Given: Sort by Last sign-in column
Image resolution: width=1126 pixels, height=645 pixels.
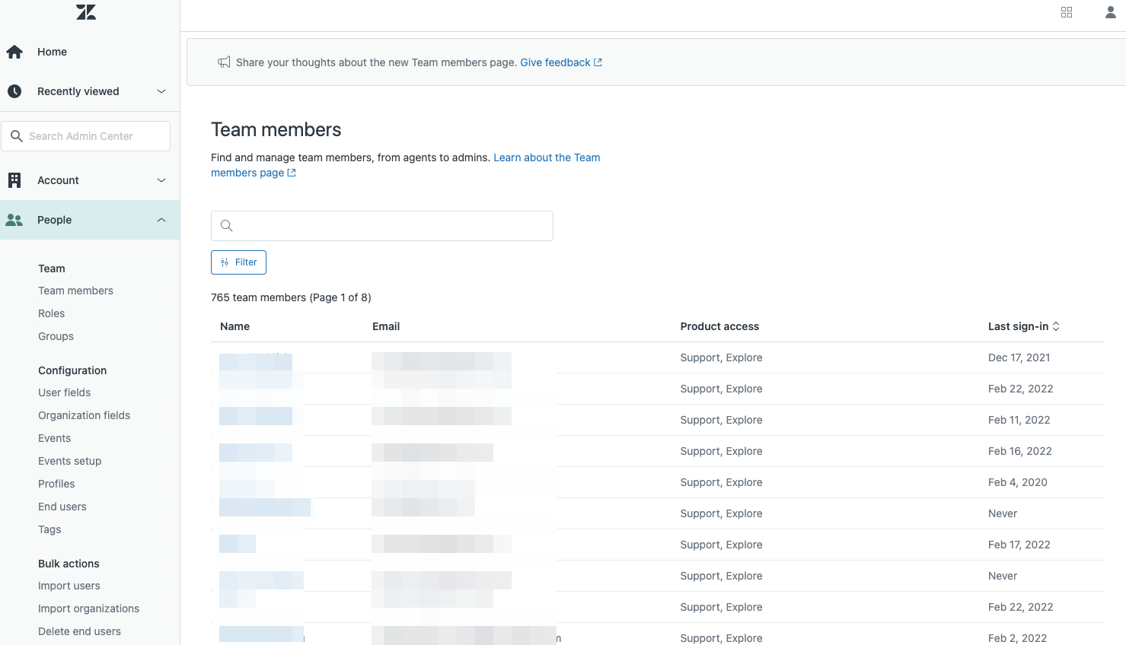Looking at the screenshot, I should click(x=1023, y=326).
